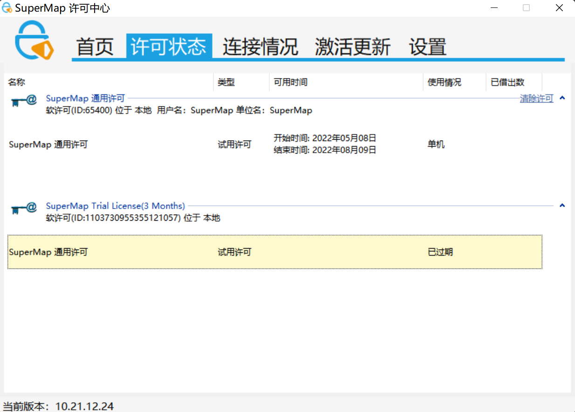Screen dimensions: 575x412
Task: Click the key icon beside SuperMap 通用许可
Action: point(24,101)
